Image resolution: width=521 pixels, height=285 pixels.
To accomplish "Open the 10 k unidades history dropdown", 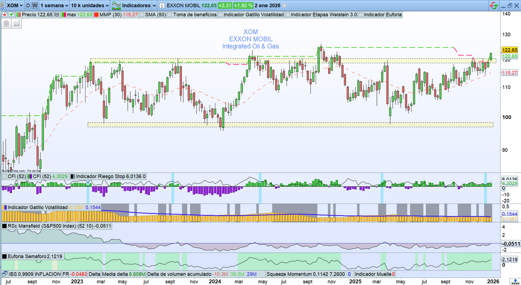I will point(90,6).
